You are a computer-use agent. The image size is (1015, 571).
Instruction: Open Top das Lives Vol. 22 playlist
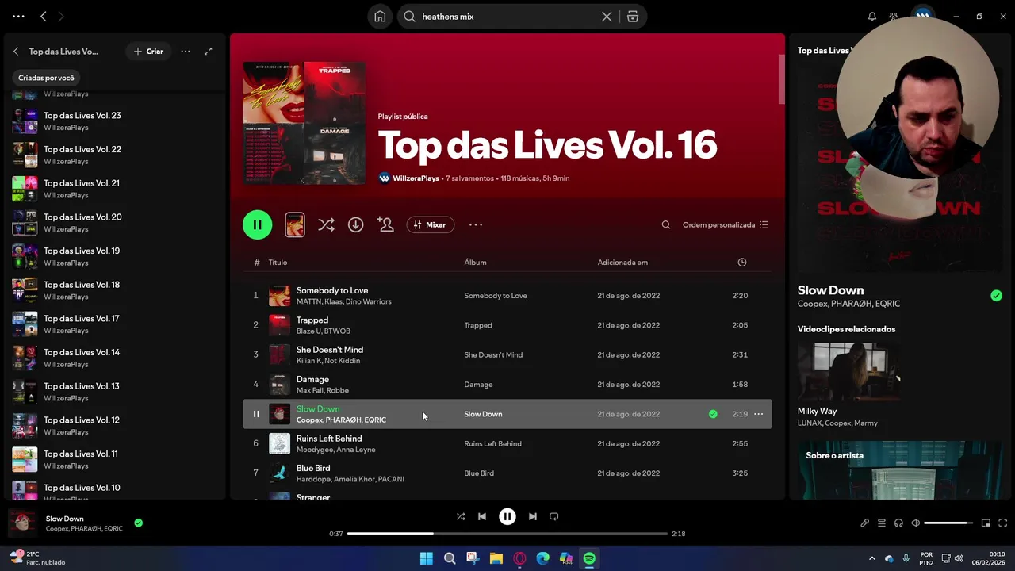coord(115,155)
